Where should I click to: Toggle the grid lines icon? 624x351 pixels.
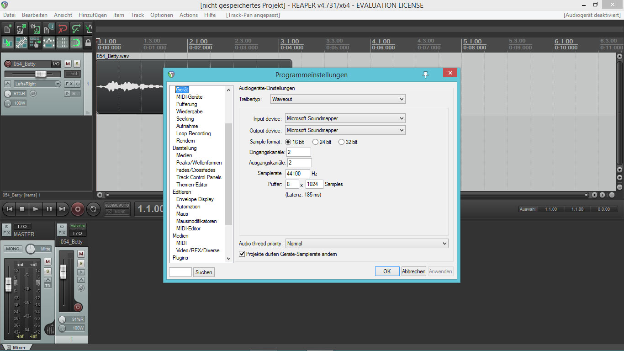[62, 43]
